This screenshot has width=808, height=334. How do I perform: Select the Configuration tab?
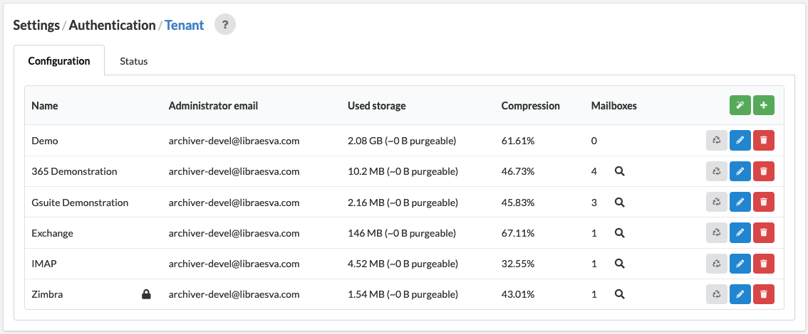59,60
